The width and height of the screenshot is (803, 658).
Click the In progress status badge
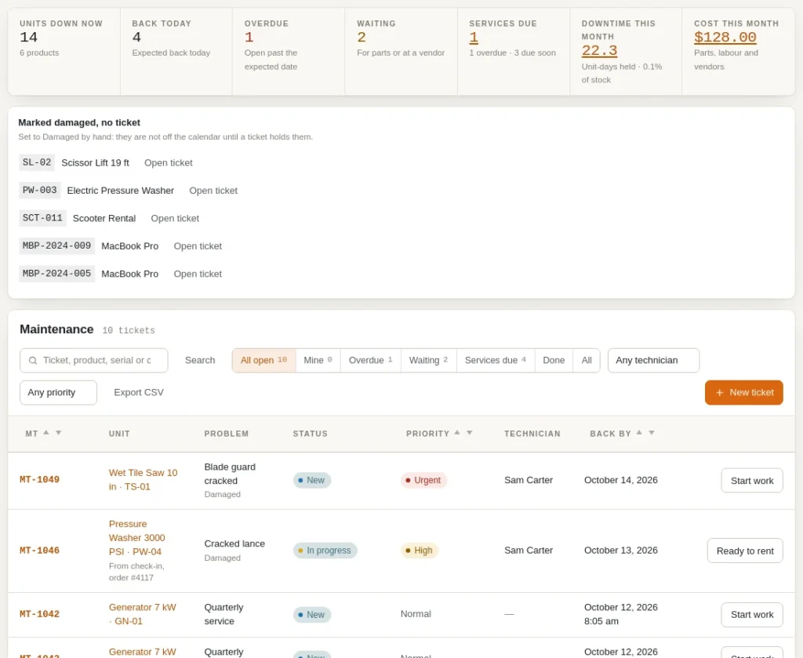(x=325, y=551)
